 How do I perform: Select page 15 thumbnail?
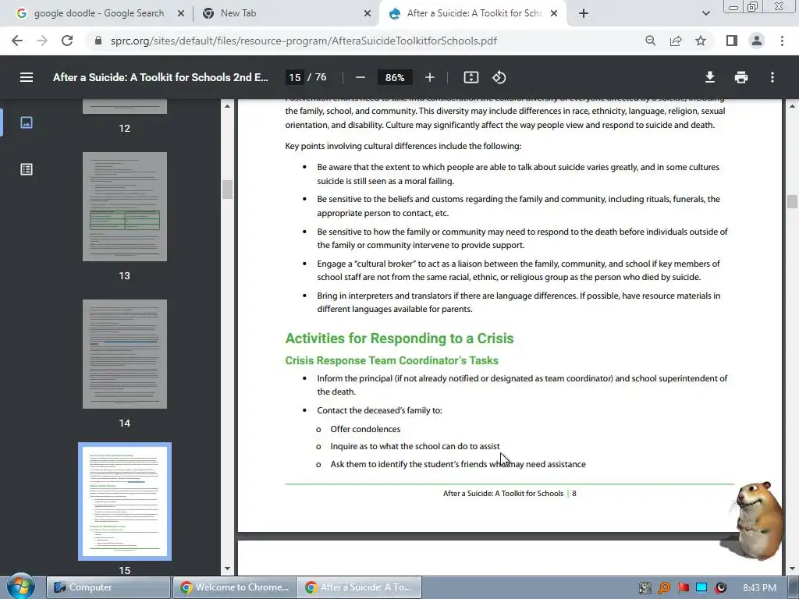point(124,502)
